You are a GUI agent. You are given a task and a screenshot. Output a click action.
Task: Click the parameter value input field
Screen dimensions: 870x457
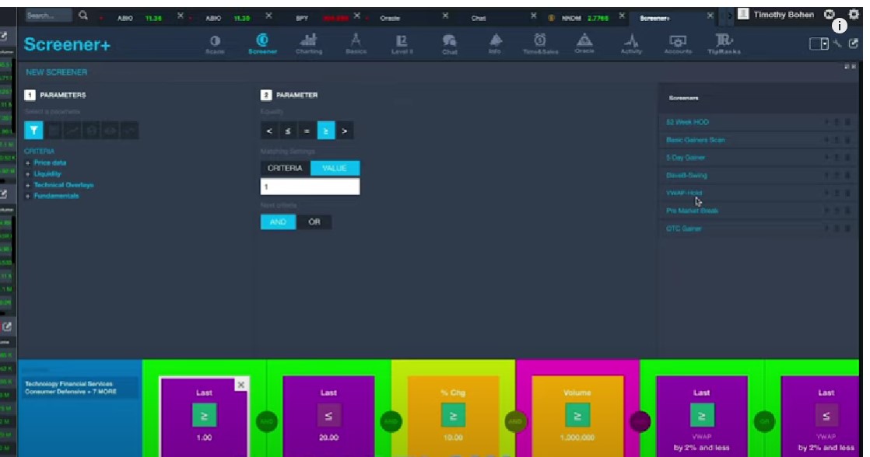[x=310, y=187]
